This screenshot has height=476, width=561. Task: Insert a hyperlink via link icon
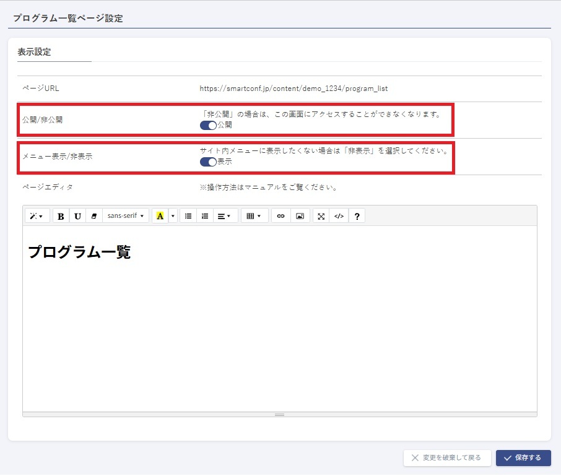[280, 216]
